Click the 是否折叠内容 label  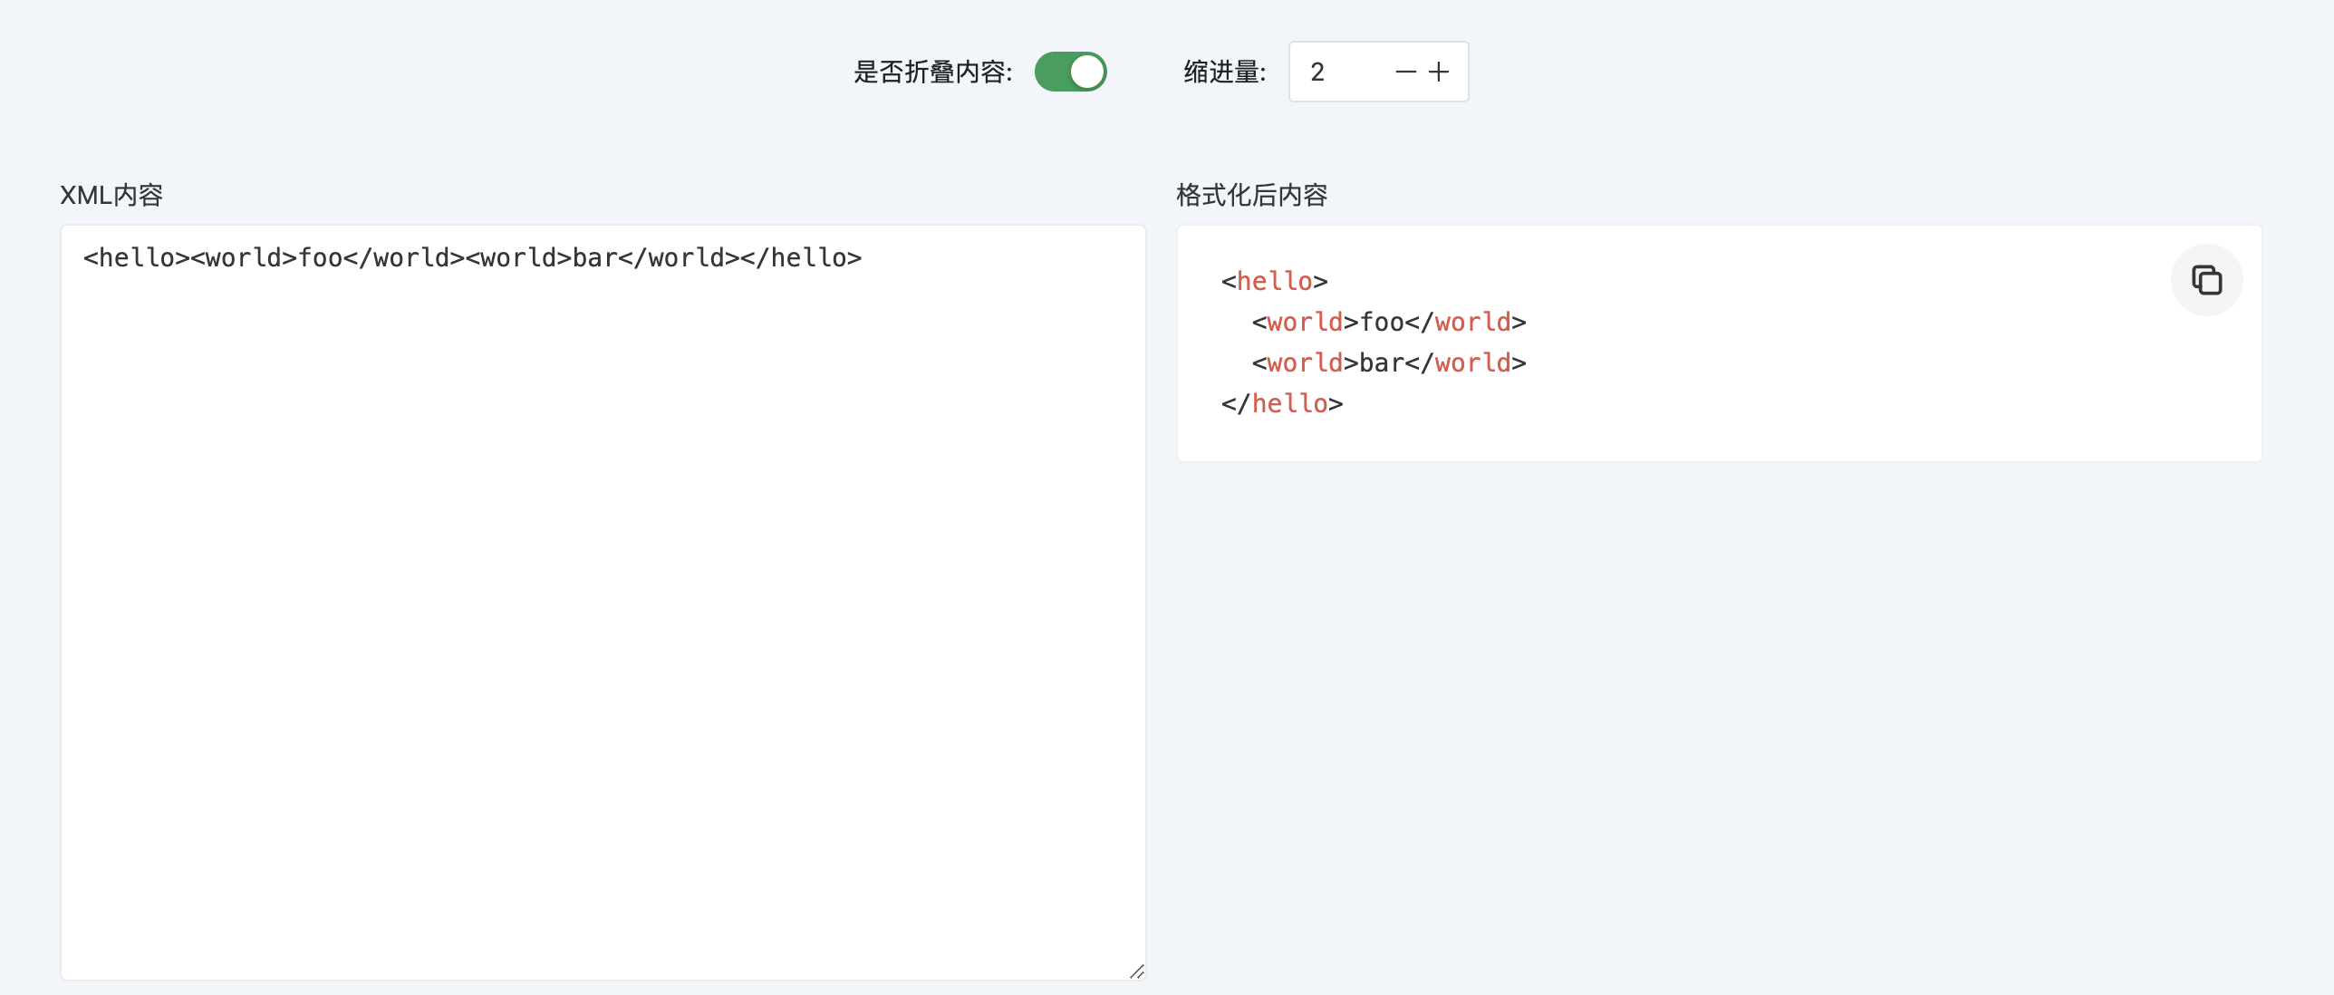click(x=932, y=72)
